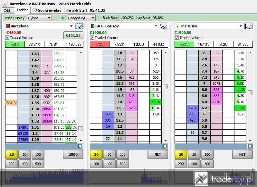Click the BATE Borisov -73% indicator
This screenshot has height=187, width=257.
[x=100, y=44]
